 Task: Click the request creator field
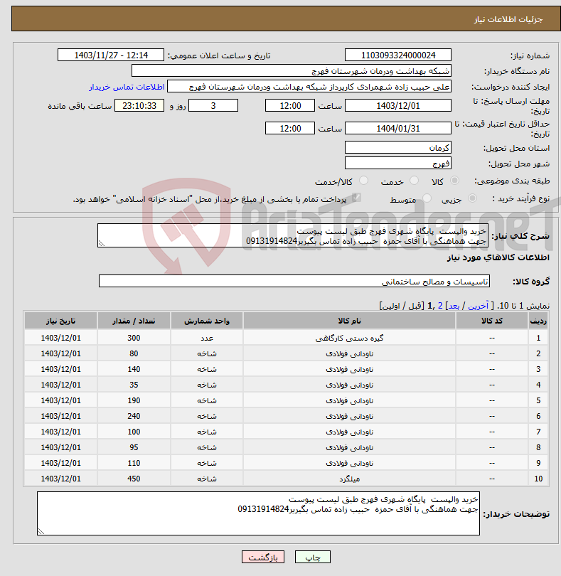[309, 87]
